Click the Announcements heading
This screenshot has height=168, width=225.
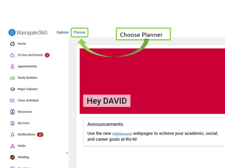coord(105,124)
